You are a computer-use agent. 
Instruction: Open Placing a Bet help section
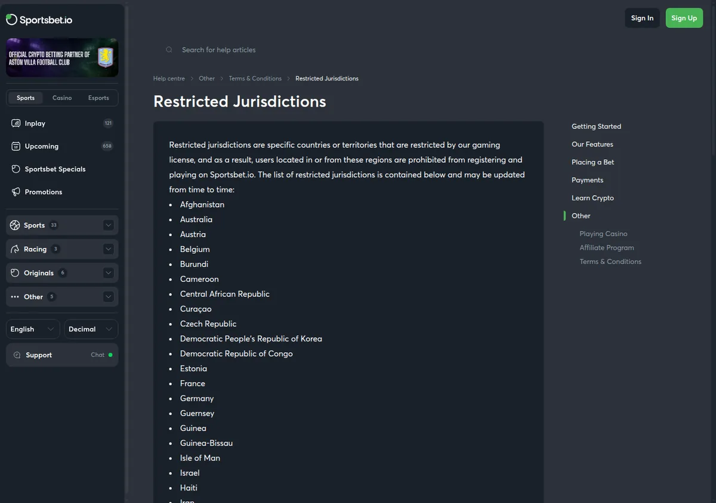point(592,162)
